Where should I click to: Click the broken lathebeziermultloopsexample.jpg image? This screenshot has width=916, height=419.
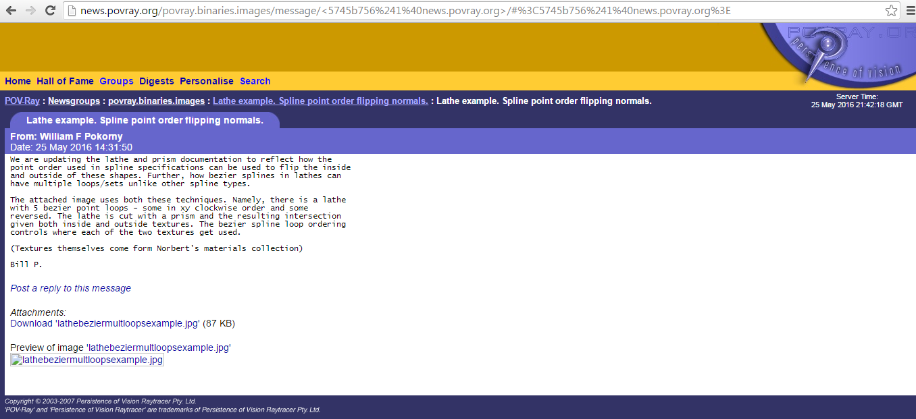tap(87, 360)
